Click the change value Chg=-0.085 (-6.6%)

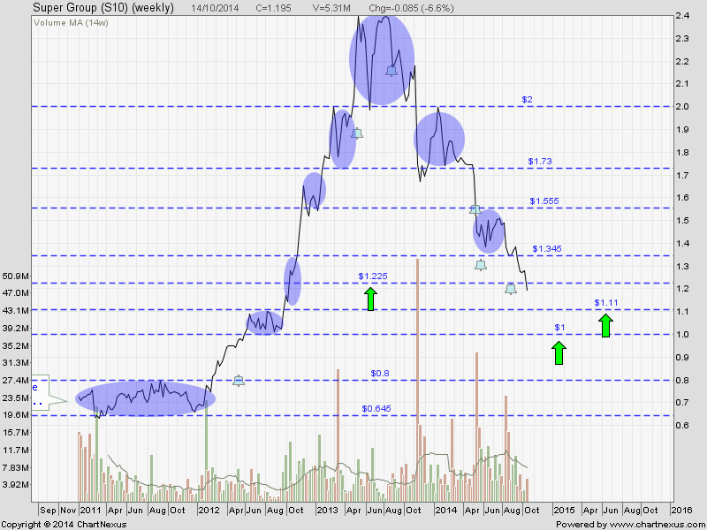411,8
